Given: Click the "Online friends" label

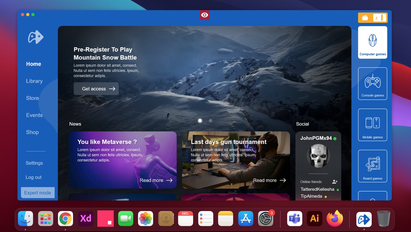Looking at the screenshot, I should [x=311, y=182].
